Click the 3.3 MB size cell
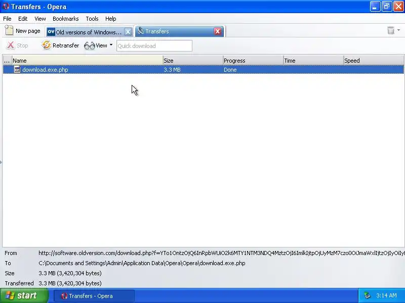This screenshot has width=405, height=303. click(172, 70)
